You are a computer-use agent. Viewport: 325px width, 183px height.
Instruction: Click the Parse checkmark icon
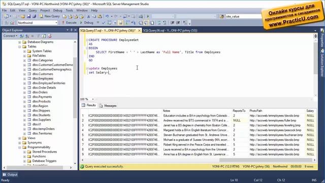tap(104, 22)
